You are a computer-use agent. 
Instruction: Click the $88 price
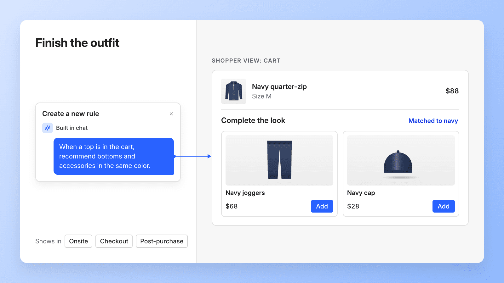coord(452,91)
